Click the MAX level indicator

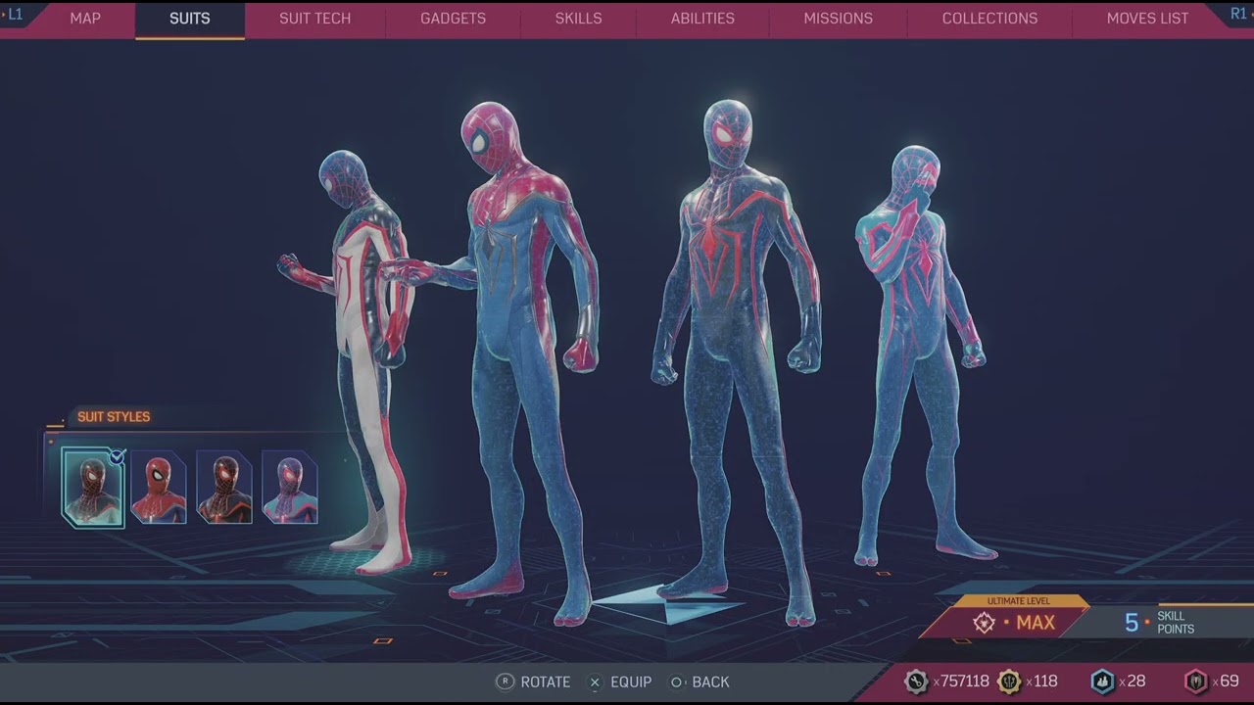tap(1036, 623)
